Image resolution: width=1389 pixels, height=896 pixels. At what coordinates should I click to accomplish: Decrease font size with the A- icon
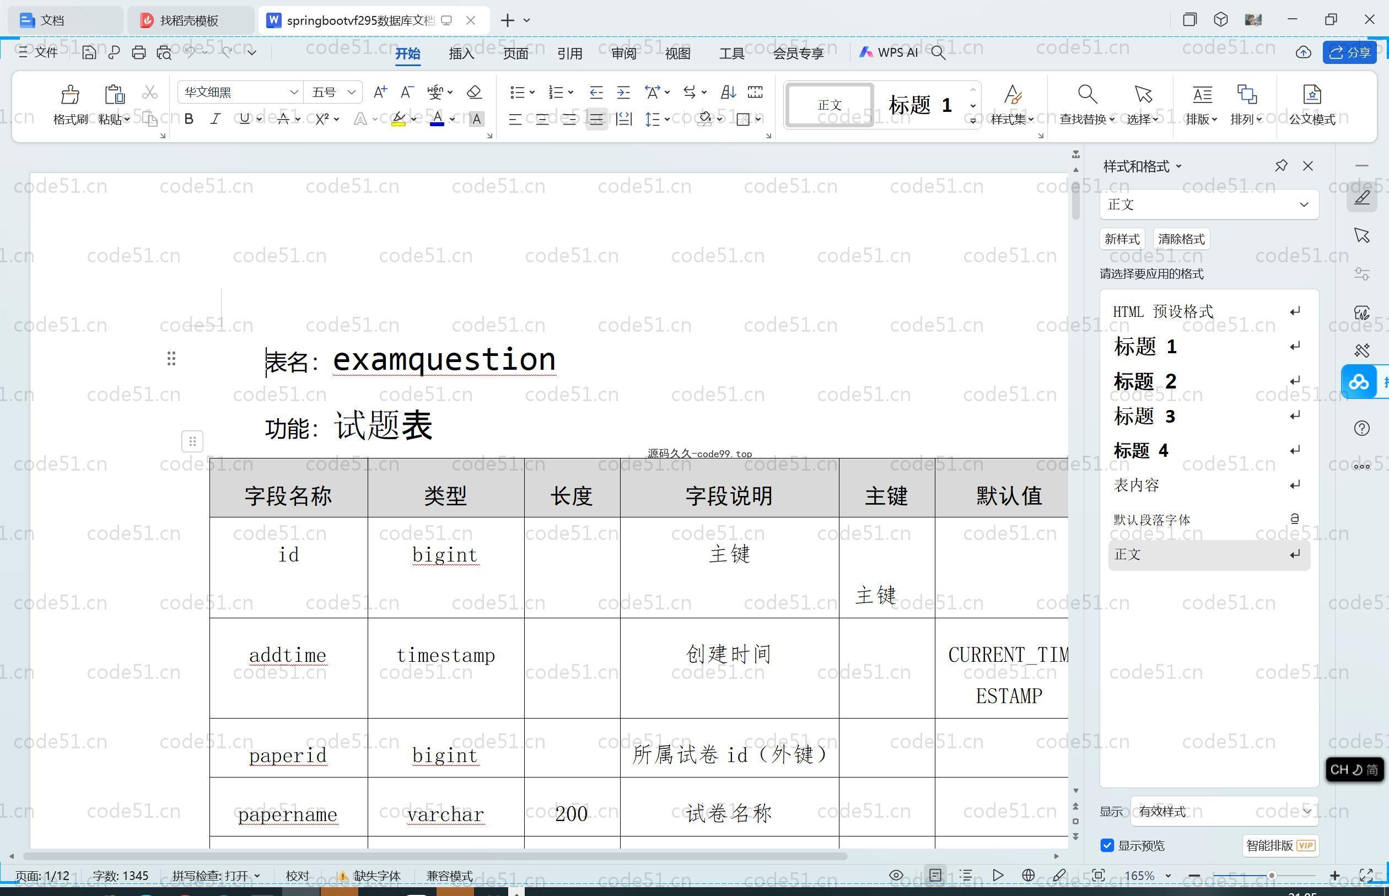[407, 92]
